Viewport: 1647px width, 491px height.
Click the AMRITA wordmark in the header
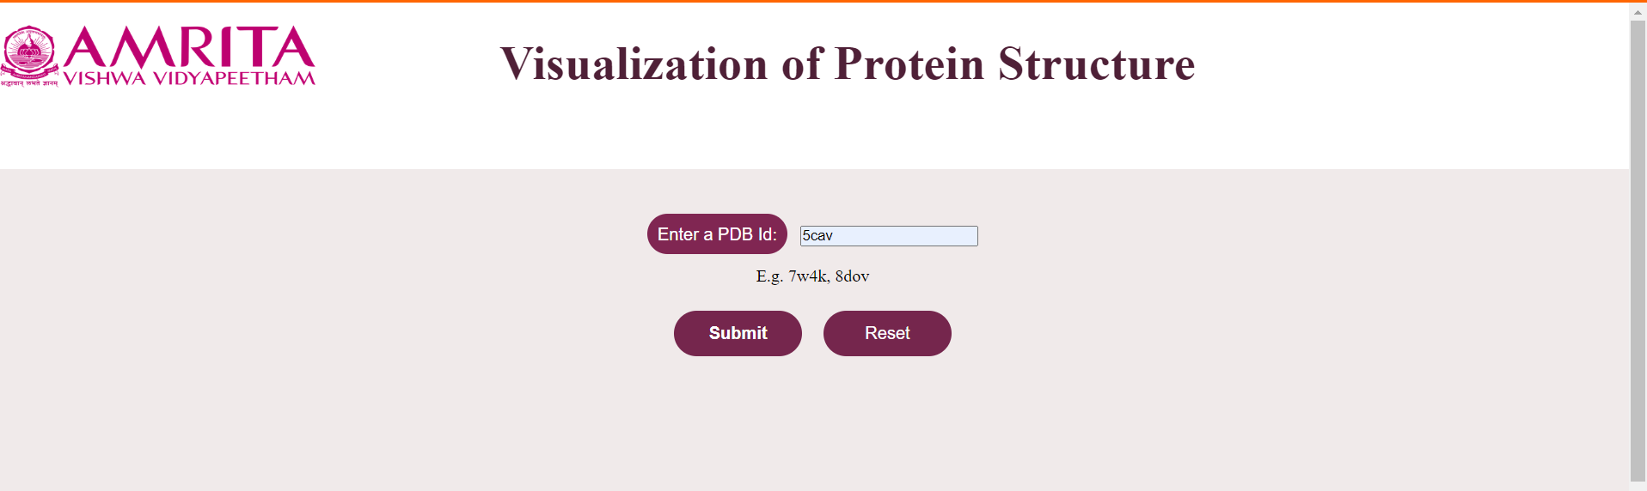pyautogui.click(x=189, y=47)
